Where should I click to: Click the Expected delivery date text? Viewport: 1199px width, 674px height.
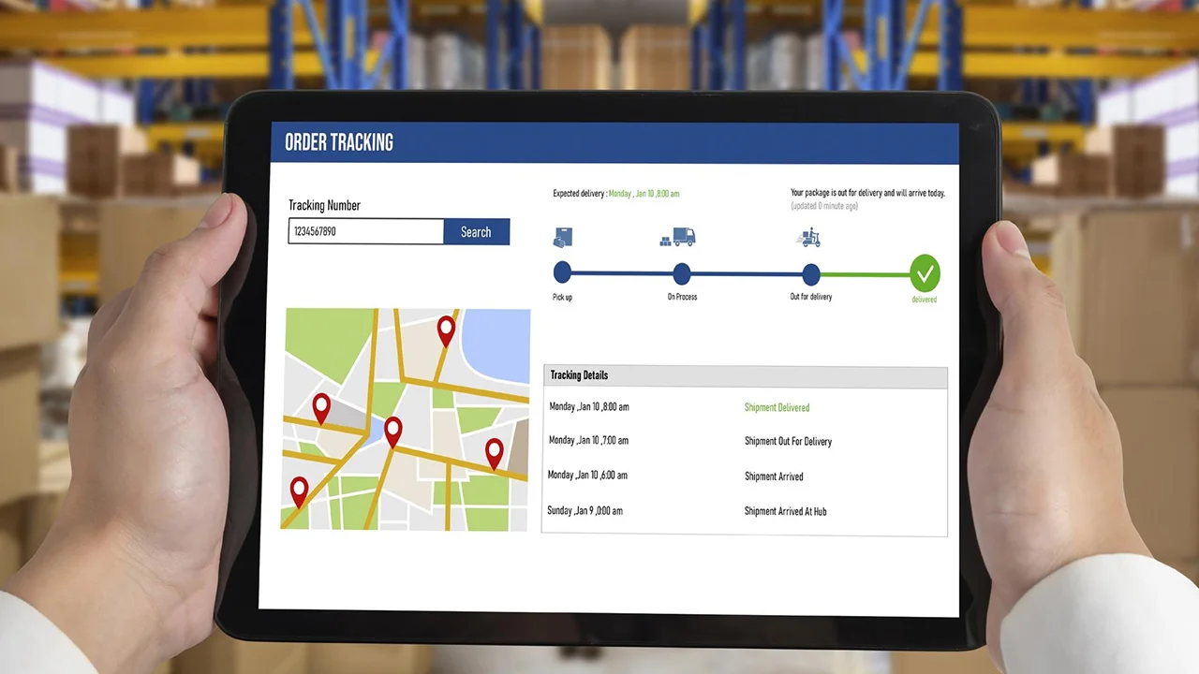644,194
